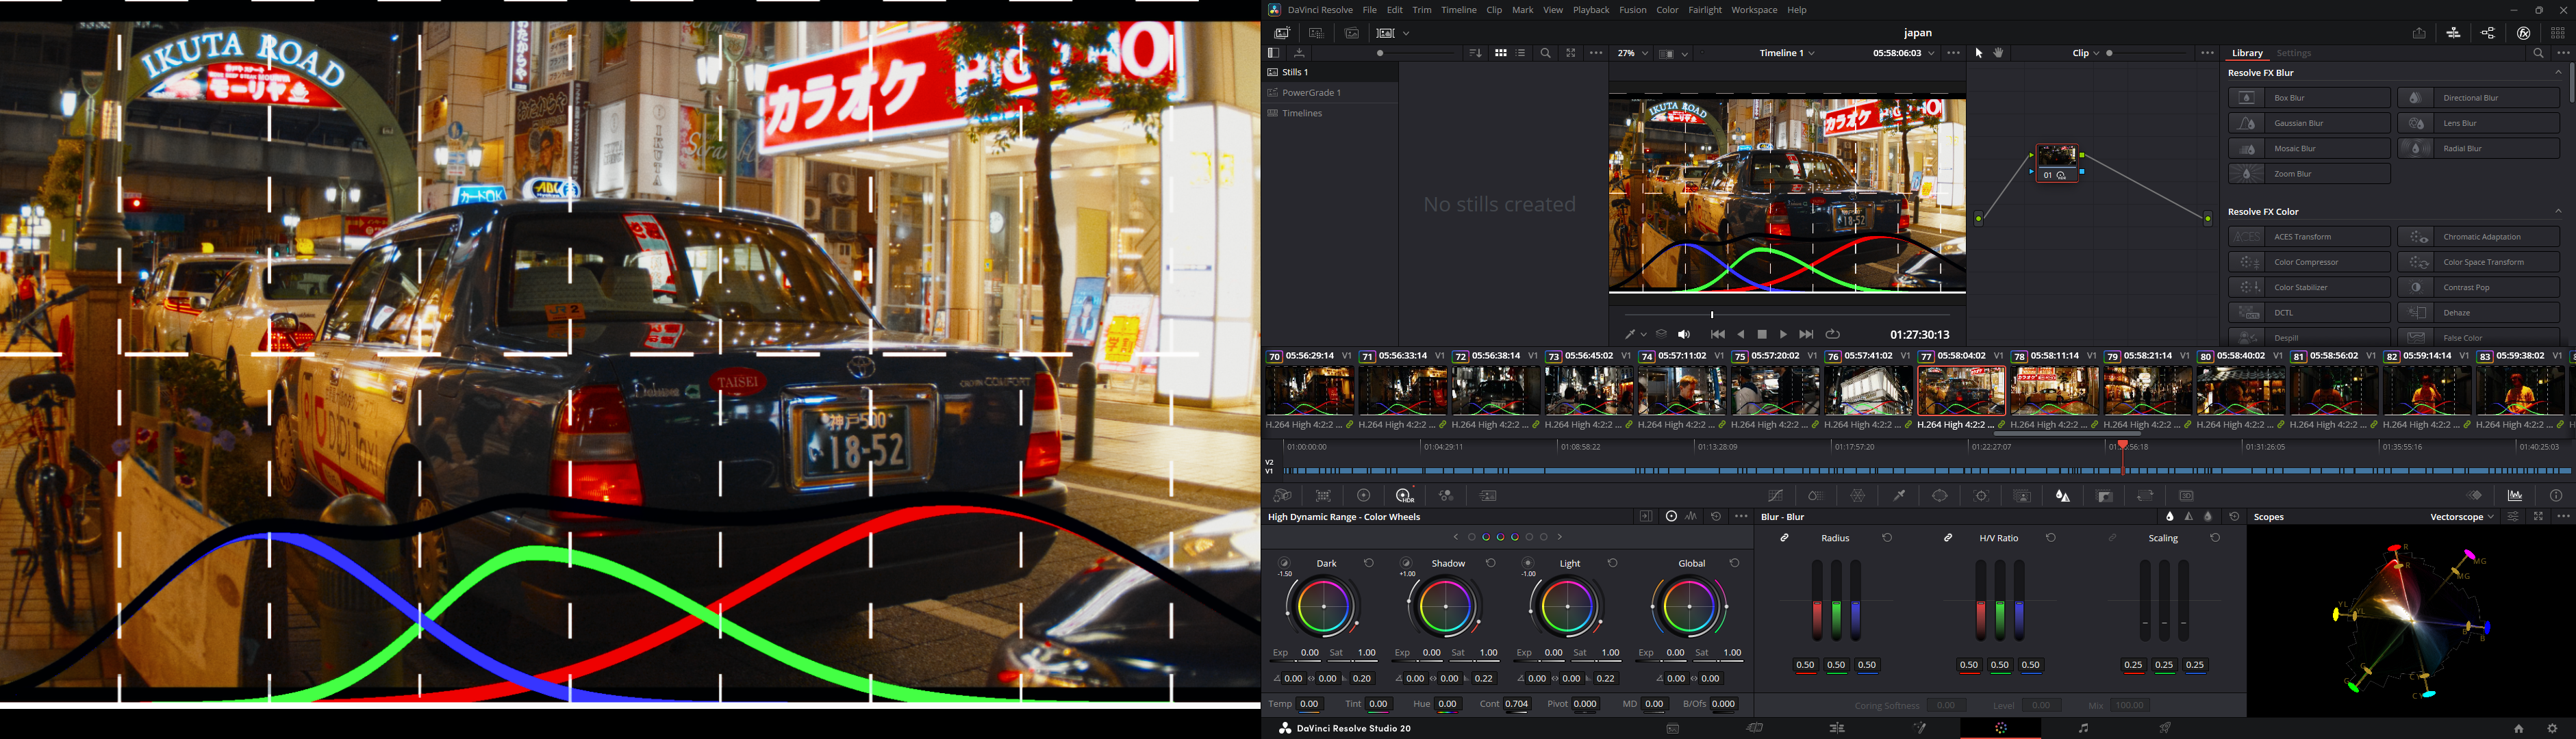Select the Lens Blur effect
The image size is (2576, 739).
coord(2478,123)
